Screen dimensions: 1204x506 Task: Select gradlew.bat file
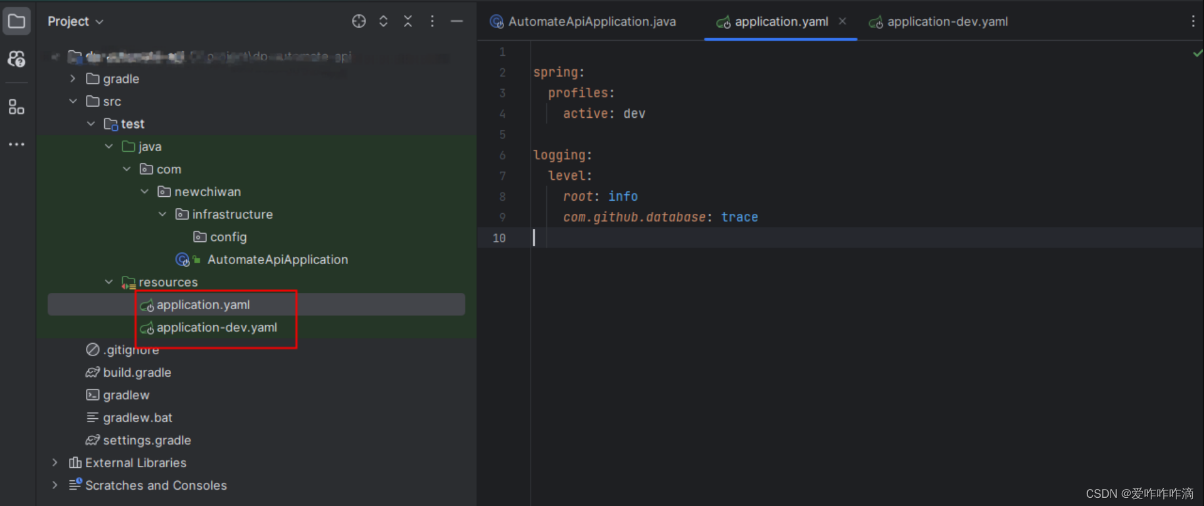pos(129,418)
